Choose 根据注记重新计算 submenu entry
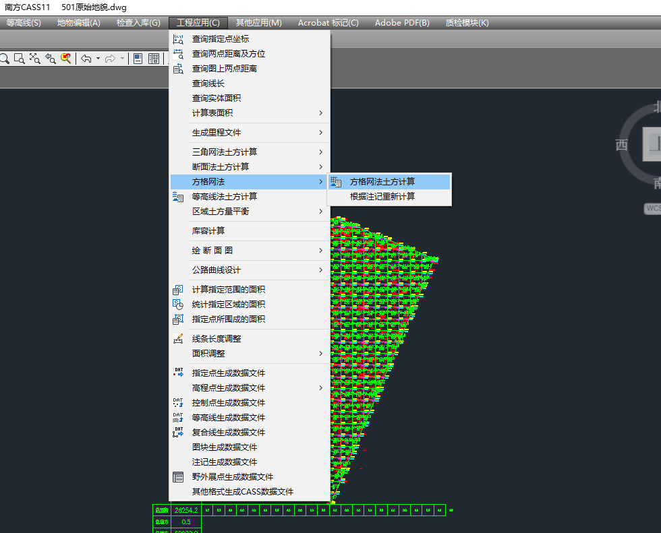 (382, 197)
